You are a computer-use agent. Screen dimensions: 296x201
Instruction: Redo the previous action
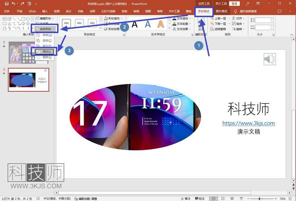coord(22,4)
